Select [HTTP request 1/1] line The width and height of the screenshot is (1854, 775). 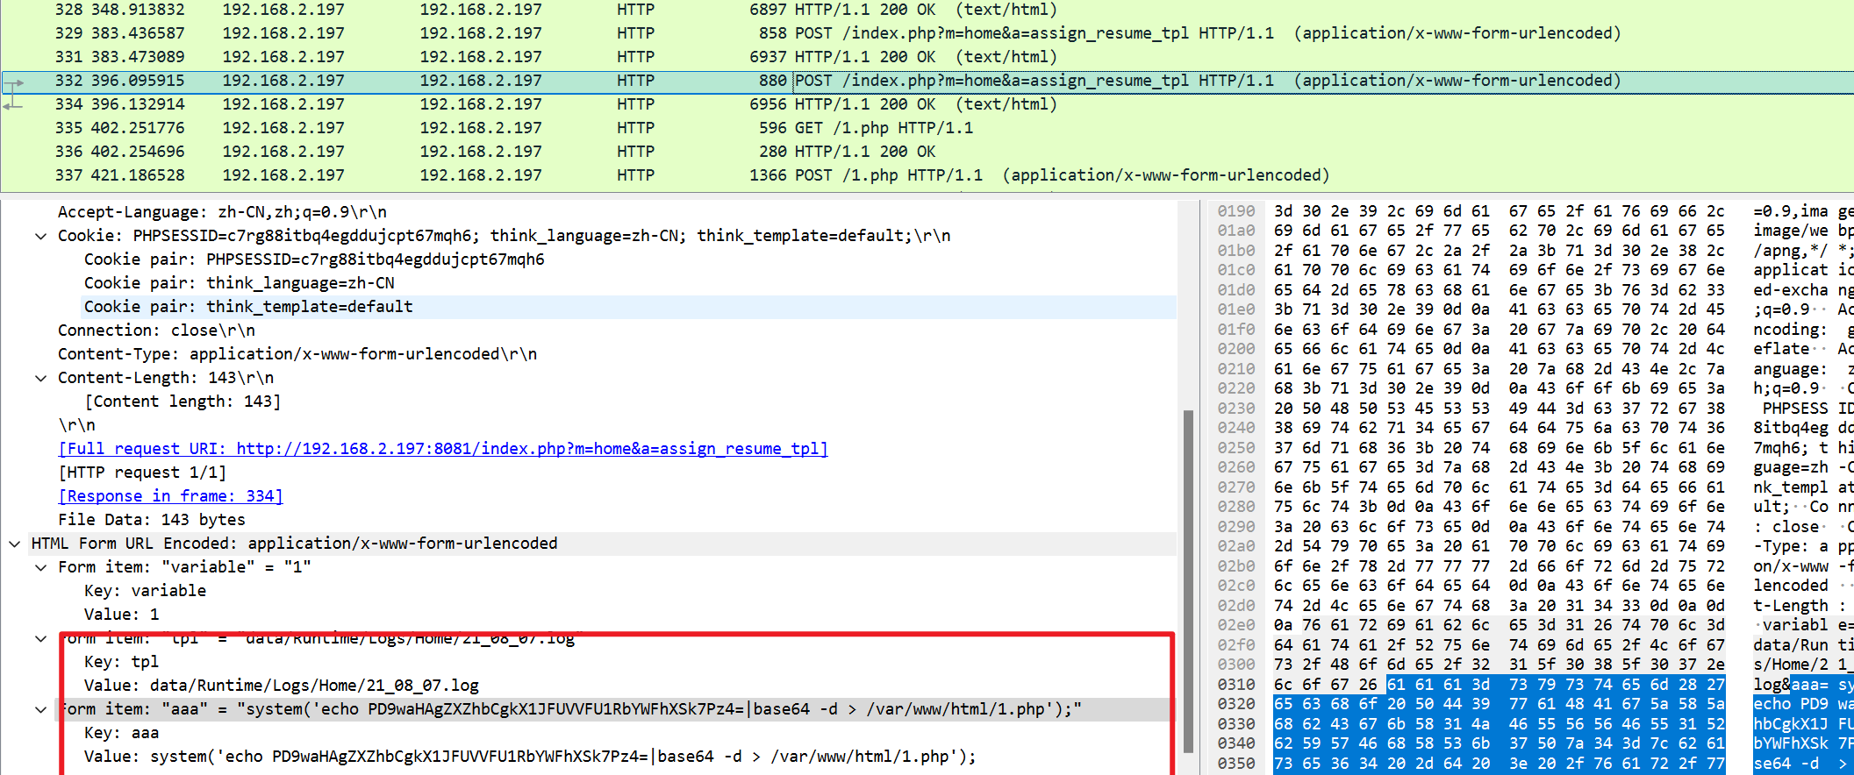click(142, 473)
